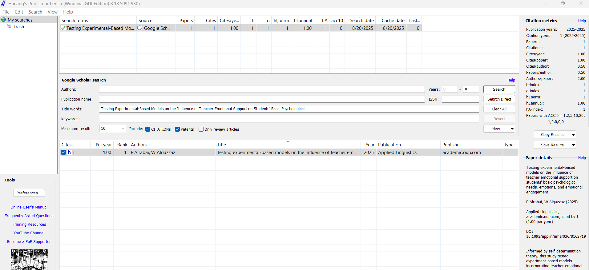The image size is (589, 270).
Task: Open the Online User's Manual link
Action: [x=29, y=207]
